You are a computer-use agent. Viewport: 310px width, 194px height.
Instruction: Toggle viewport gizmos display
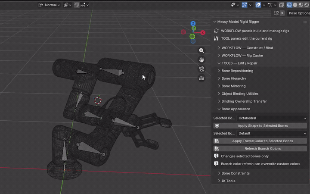[245, 5]
